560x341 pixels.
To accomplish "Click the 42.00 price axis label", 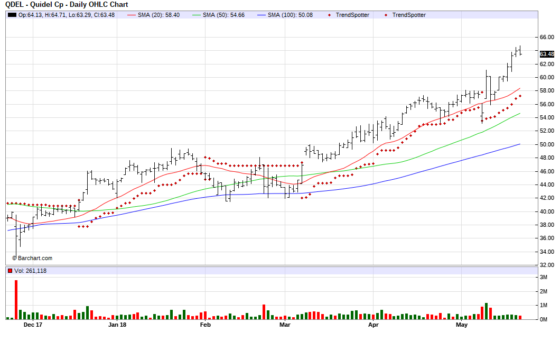I will pyautogui.click(x=547, y=198).
